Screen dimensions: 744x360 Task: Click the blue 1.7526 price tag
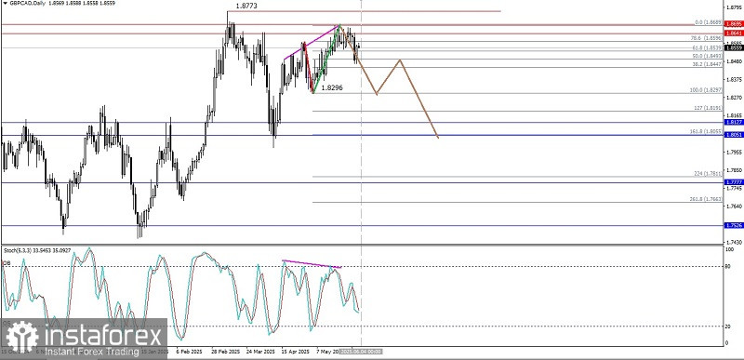click(x=734, y=225)
